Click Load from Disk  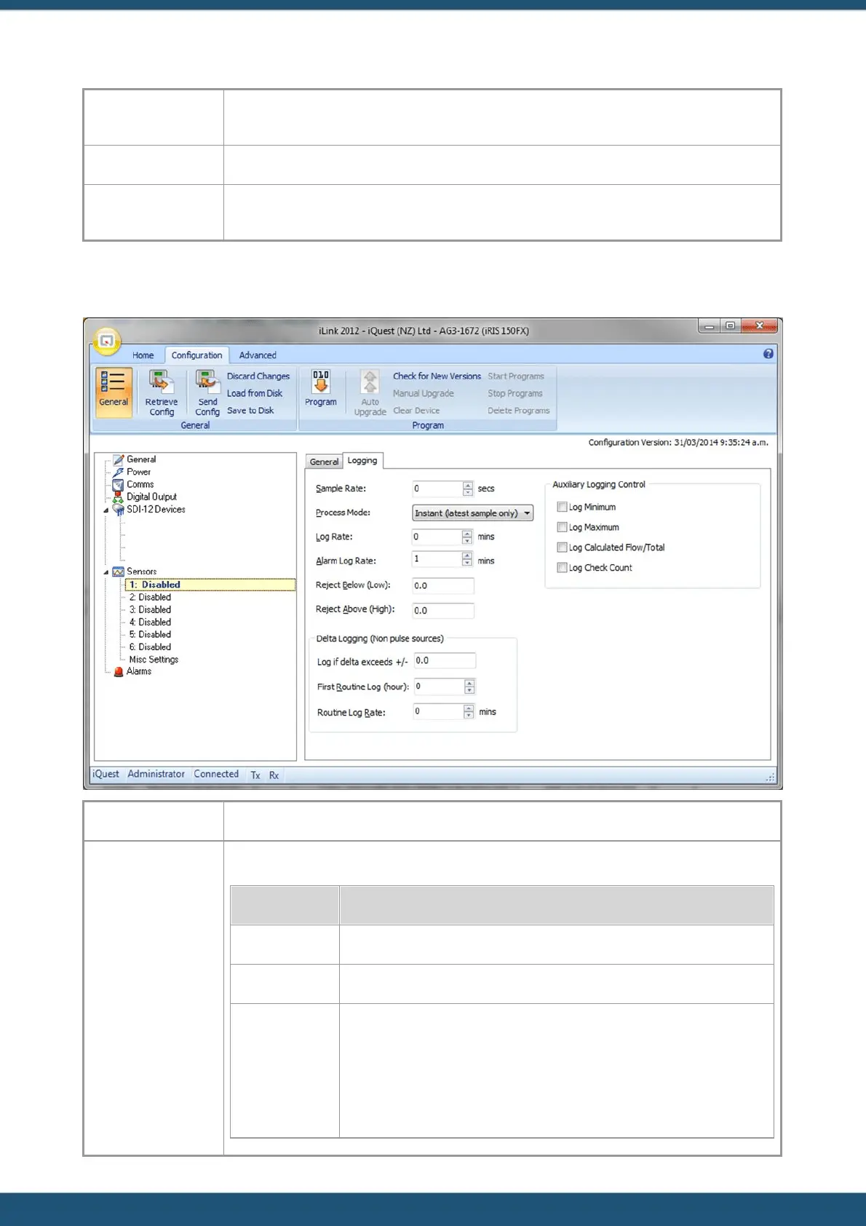255,393
